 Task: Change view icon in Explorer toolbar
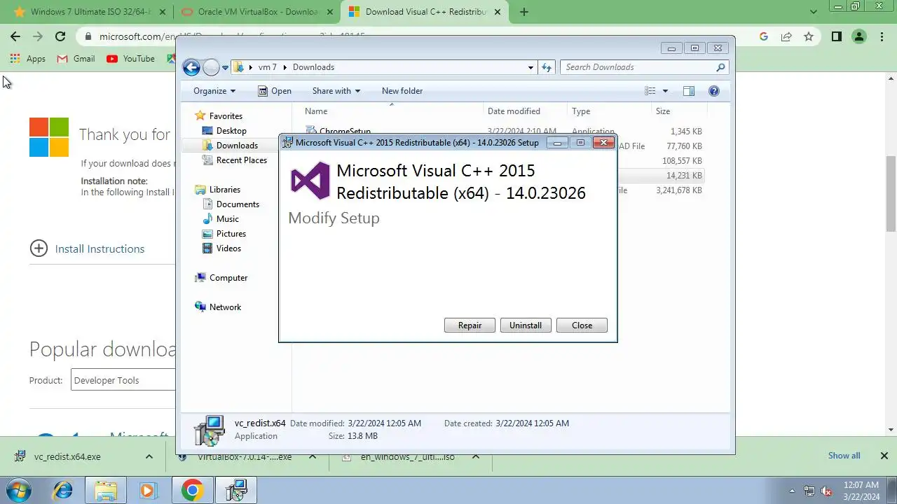(650, 91)
